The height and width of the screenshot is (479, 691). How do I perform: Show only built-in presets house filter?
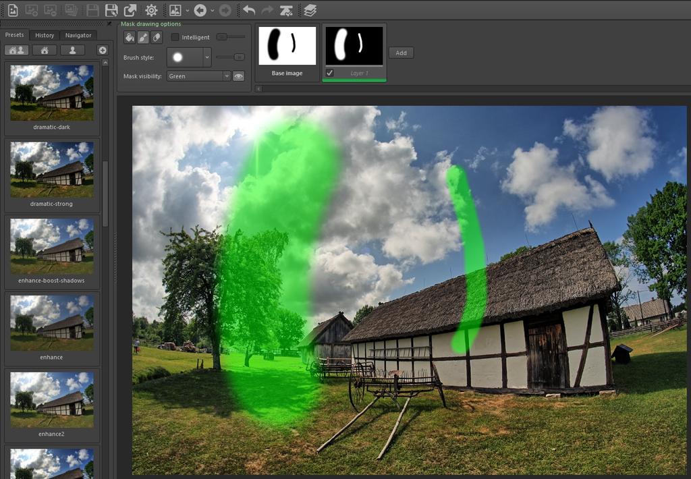45,50
